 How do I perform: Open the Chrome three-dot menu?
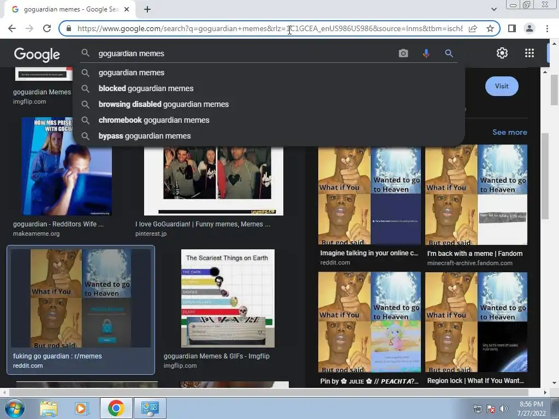point(547,28)
